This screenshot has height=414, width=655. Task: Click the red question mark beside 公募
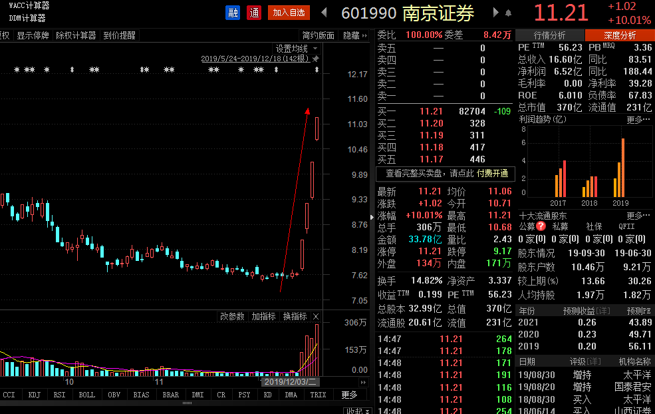[541, 226]
